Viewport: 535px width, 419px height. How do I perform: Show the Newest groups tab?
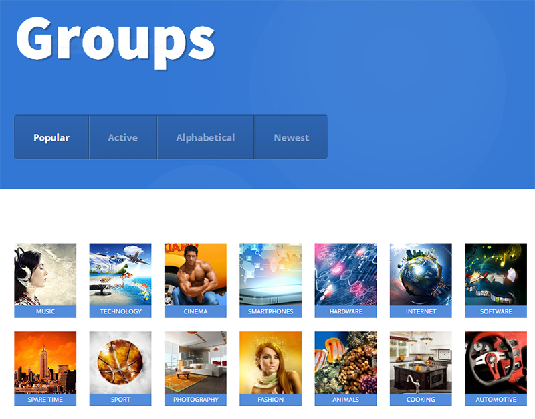click(291, 137)
